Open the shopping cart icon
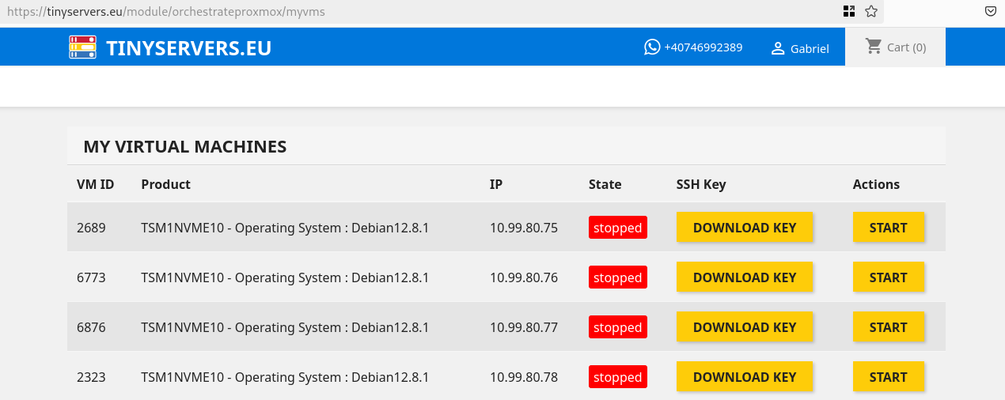This screenshot has width=1005, height=400. (874, 47)
